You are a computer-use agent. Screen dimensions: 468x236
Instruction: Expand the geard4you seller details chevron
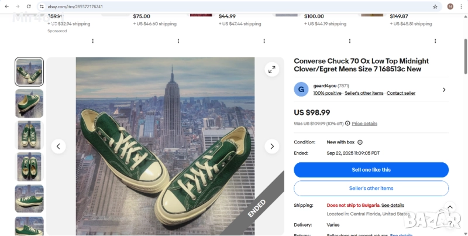pos(443,90)
